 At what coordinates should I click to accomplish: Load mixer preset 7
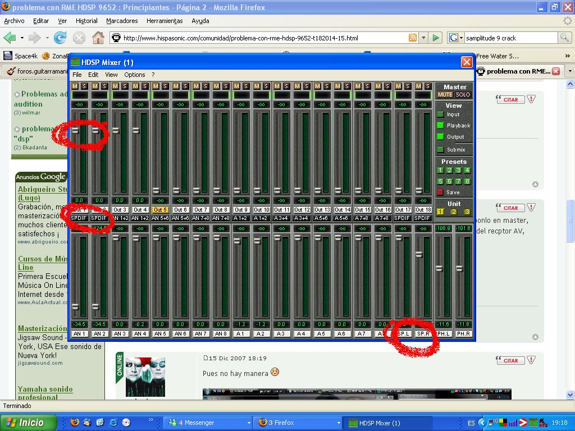coord(458,181)
